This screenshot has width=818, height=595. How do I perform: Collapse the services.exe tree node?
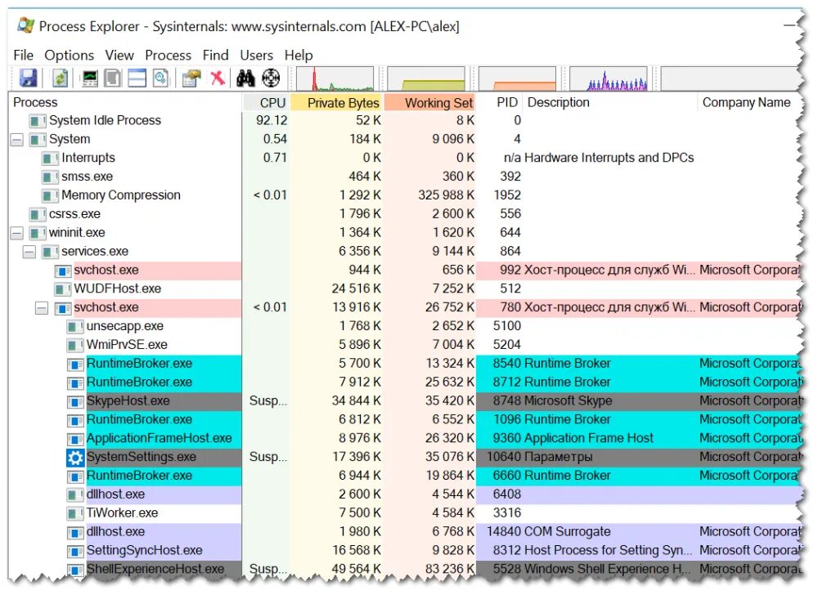[29, 253]
